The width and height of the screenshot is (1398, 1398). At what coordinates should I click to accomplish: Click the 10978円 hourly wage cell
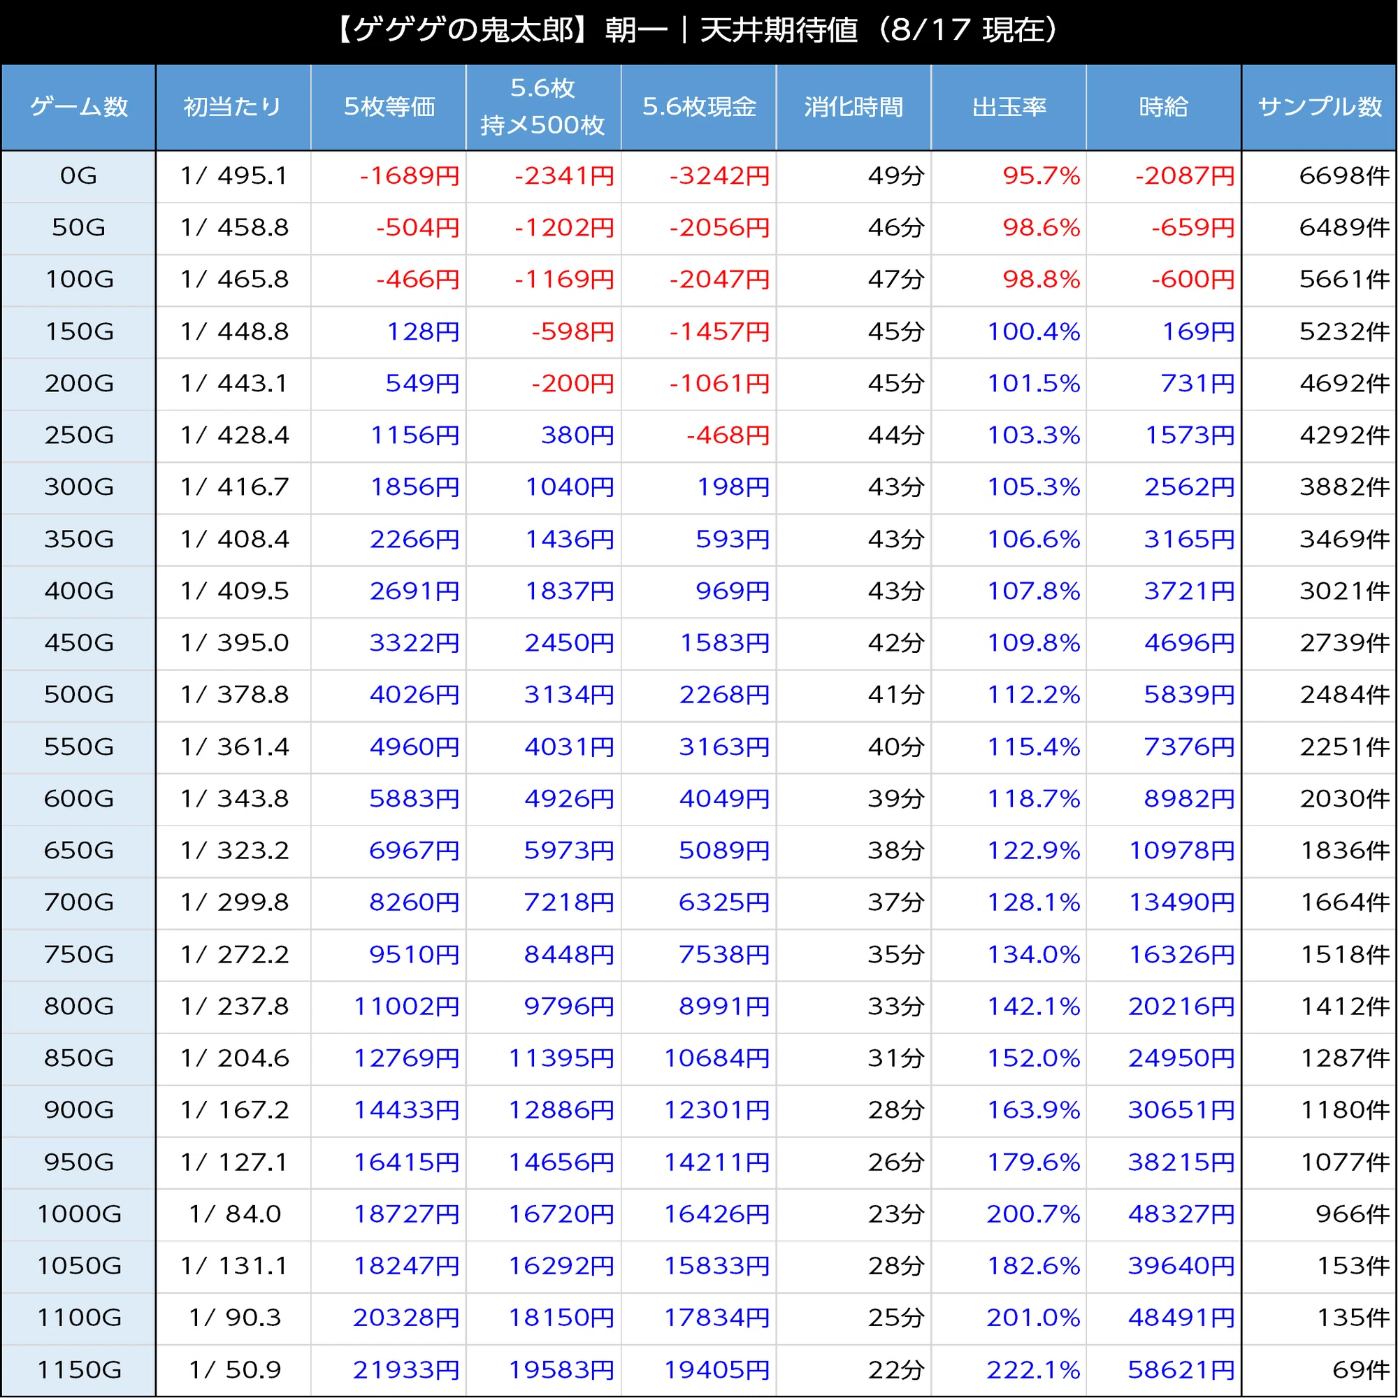[x=1165, y=851]
